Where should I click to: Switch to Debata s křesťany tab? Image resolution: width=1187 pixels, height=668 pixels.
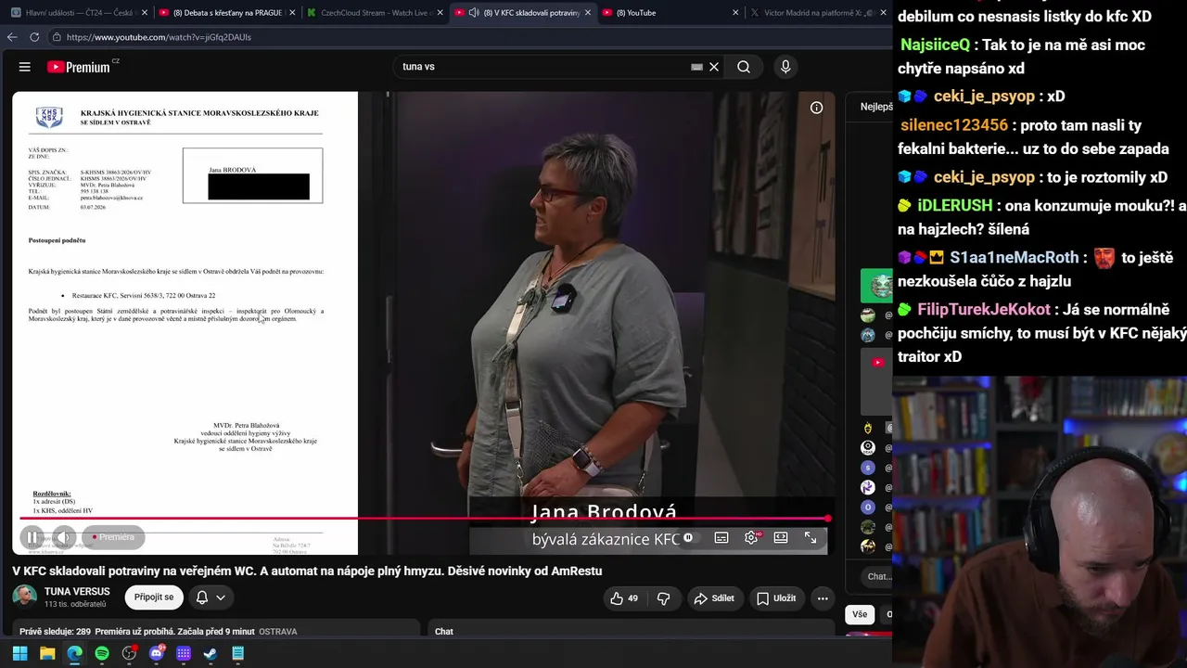click(x=225, y=13)
